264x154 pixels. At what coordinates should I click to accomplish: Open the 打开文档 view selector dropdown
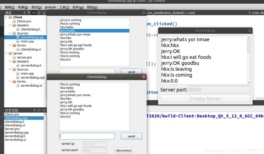(34, 110)
